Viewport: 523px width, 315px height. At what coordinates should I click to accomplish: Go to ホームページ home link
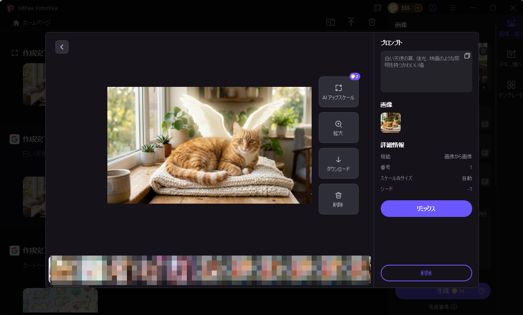[32, 23]
